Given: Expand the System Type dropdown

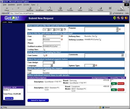Looking at the screenshot, I should 90,66.
